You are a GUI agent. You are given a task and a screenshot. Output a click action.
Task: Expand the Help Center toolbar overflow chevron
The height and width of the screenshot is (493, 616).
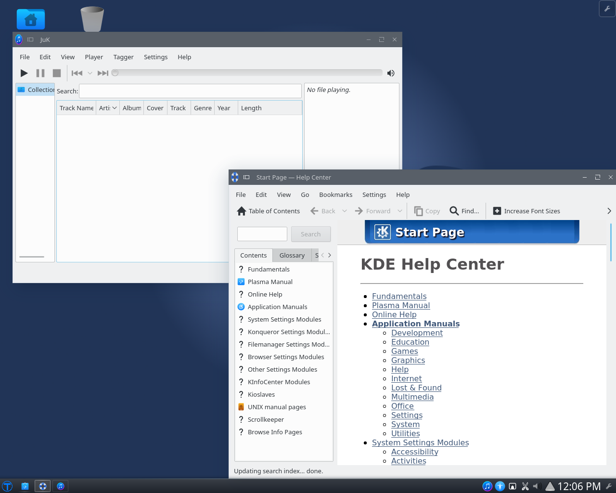(609, 211)
